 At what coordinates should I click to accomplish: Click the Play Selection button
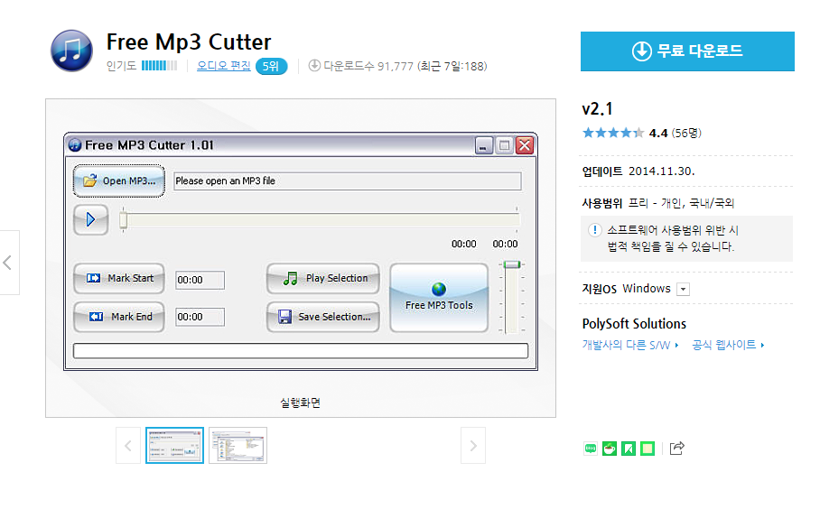pos(323,279)
